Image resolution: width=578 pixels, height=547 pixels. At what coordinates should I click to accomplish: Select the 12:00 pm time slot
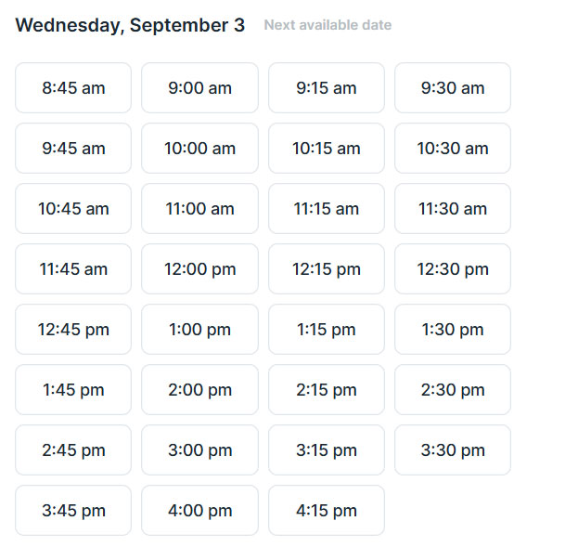click(199, 269)
